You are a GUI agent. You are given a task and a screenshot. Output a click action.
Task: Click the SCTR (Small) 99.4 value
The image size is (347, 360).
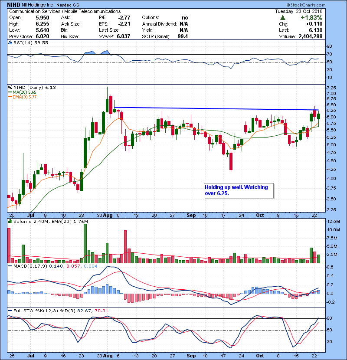(183, 36)
